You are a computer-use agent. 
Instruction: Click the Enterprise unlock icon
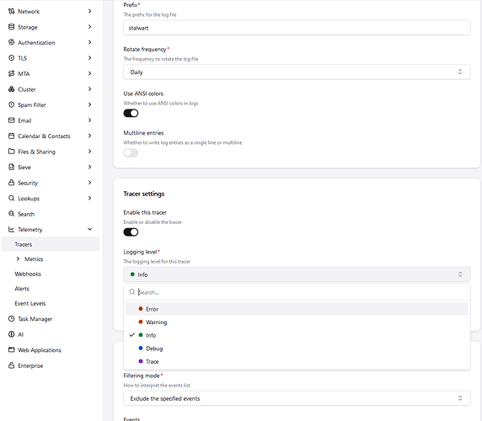pyautogui.click(x=11, y=365)
